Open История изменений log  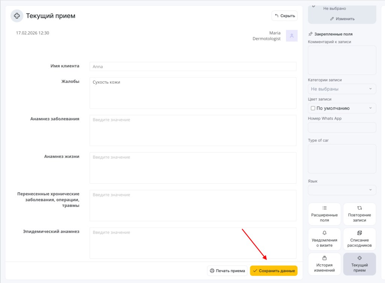point(324,264)
